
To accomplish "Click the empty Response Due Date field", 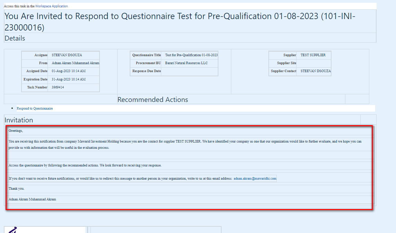I will (x=190, y=71).
